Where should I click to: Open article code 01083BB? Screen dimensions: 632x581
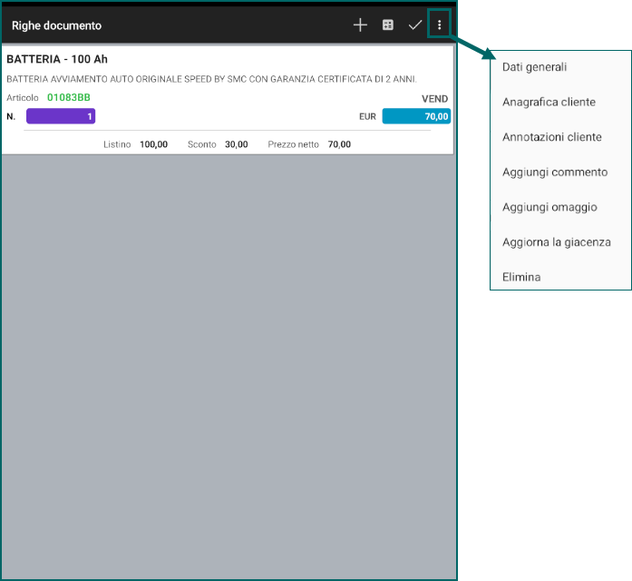(x=69, y=98)
